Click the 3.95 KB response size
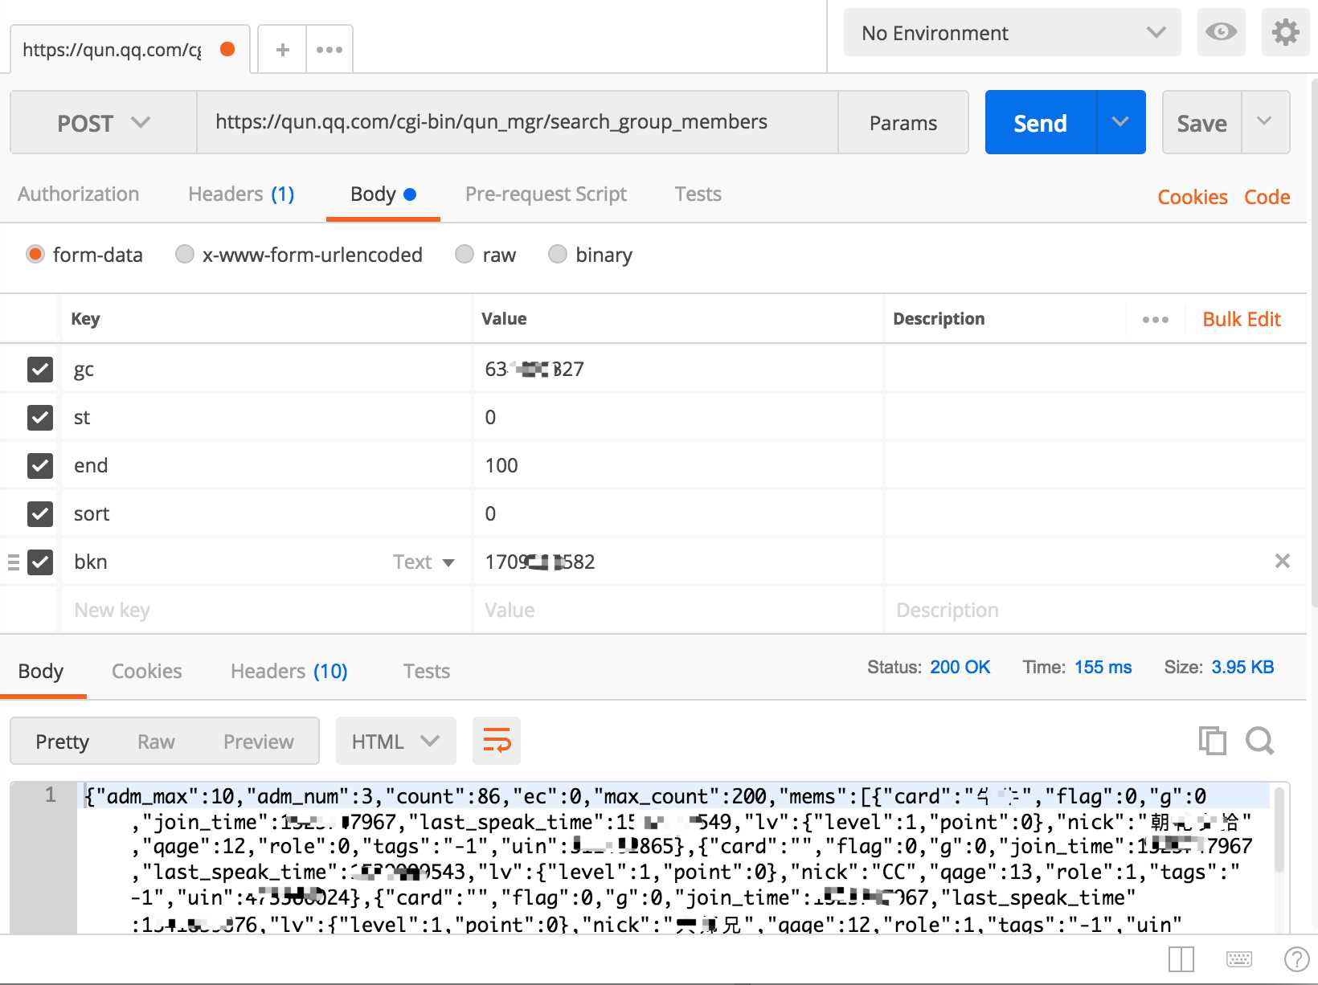This screenshot has height=985, width=1318. [x=1242, y=667]
